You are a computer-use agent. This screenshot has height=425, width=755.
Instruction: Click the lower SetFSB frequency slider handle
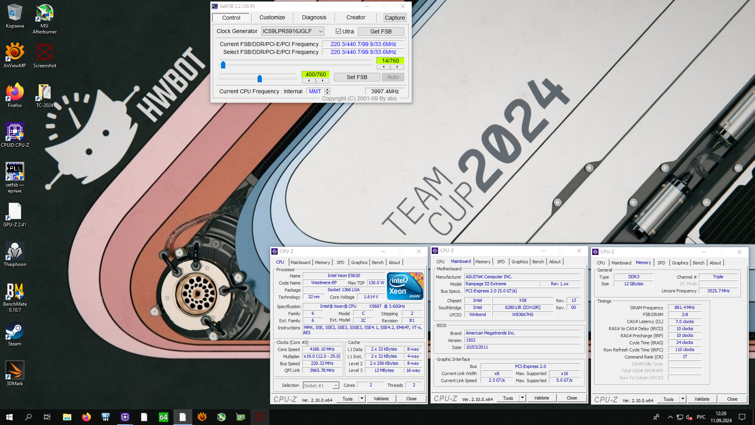260,79
